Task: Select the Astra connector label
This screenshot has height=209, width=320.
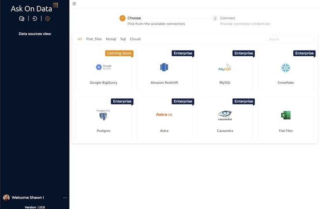Action: click(164, 131)
